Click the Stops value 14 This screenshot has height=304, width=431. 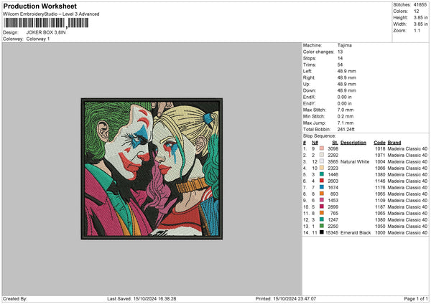pos(340,58)
